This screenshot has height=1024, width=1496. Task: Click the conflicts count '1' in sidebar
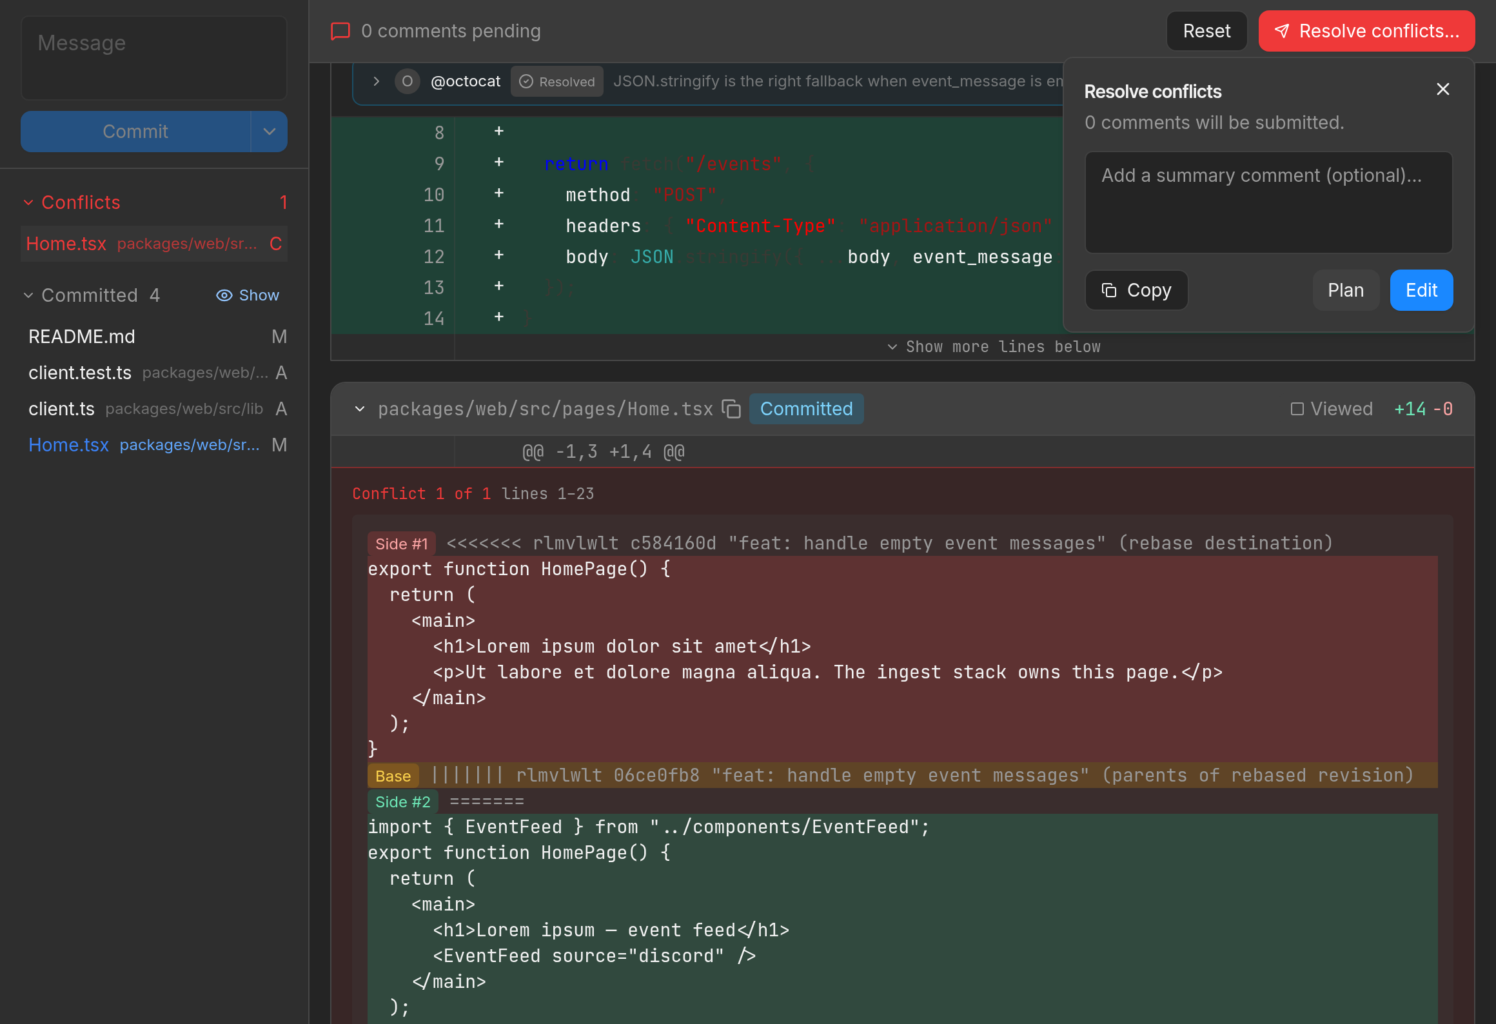(283, 202)
